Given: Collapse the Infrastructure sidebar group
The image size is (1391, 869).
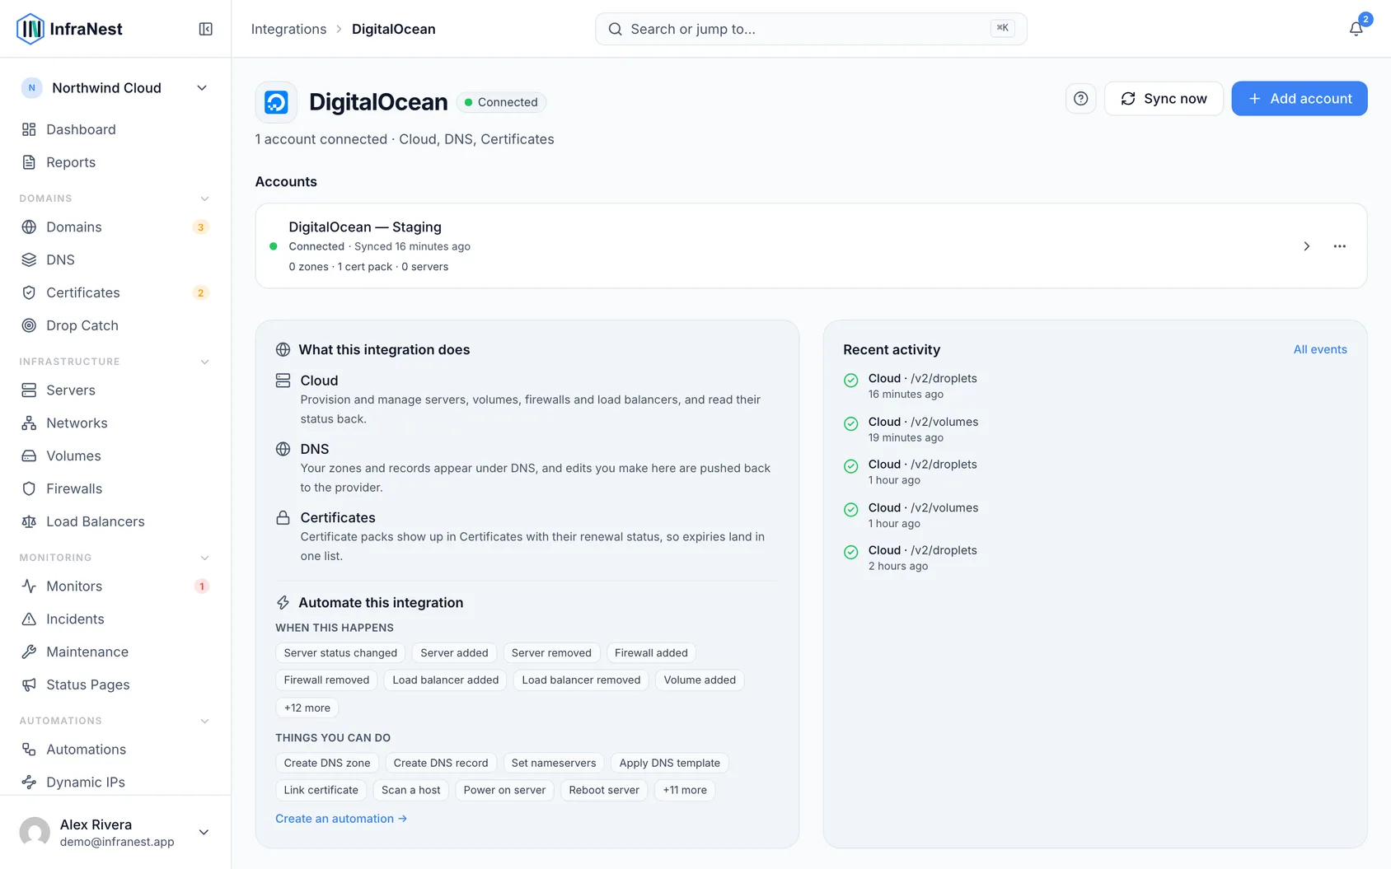Looking at the screenshot, I should coord(205,362).
